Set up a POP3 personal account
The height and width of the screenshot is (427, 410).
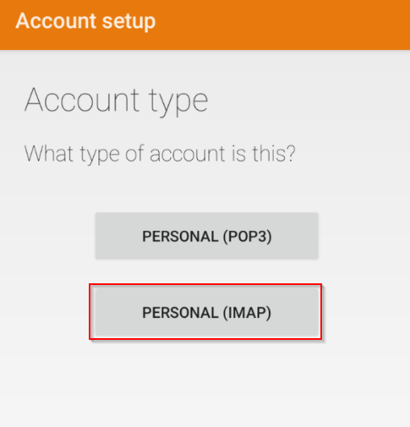coord(207,236)
